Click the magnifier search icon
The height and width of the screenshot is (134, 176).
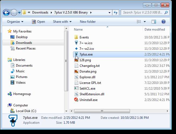point(166,12)
